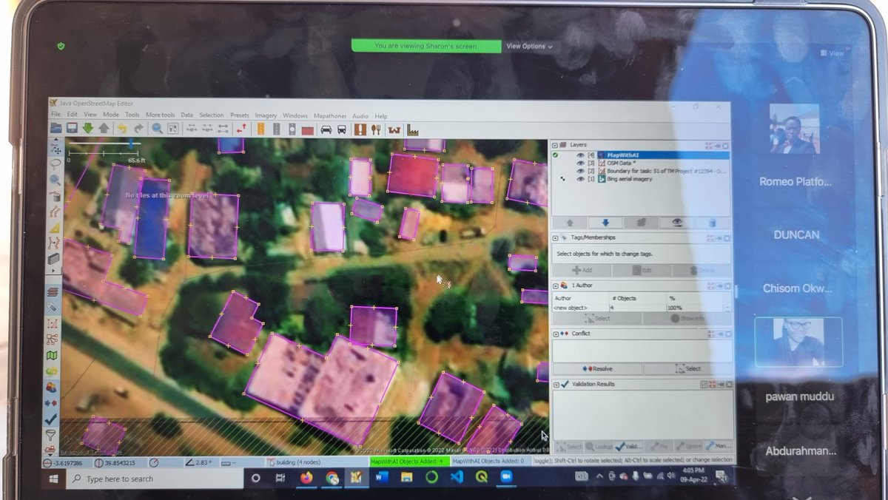Toggle the Layers panel sidebar icon
The image size is (888, 500).
[53, 292]
